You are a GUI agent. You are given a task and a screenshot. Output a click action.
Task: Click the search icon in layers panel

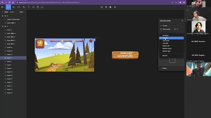pos(2,12)
